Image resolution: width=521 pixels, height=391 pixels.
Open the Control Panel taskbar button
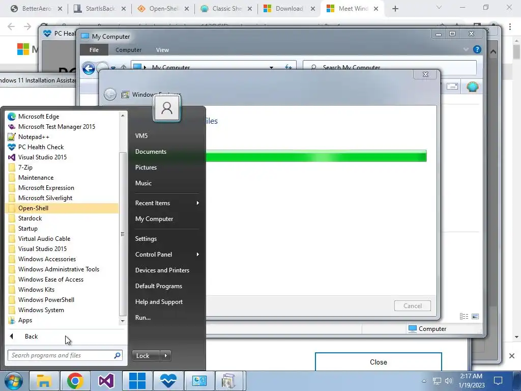[199, 381]
